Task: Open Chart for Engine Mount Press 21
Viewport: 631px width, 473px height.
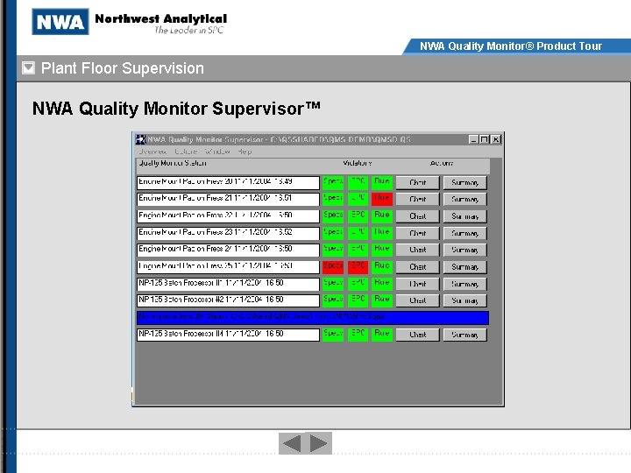Action: click(418, 199)
